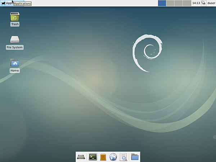Image resolution: width=216 pixels, height=162 pixels.
Task: Click the File System label text
Action: [x=15, y=48]
